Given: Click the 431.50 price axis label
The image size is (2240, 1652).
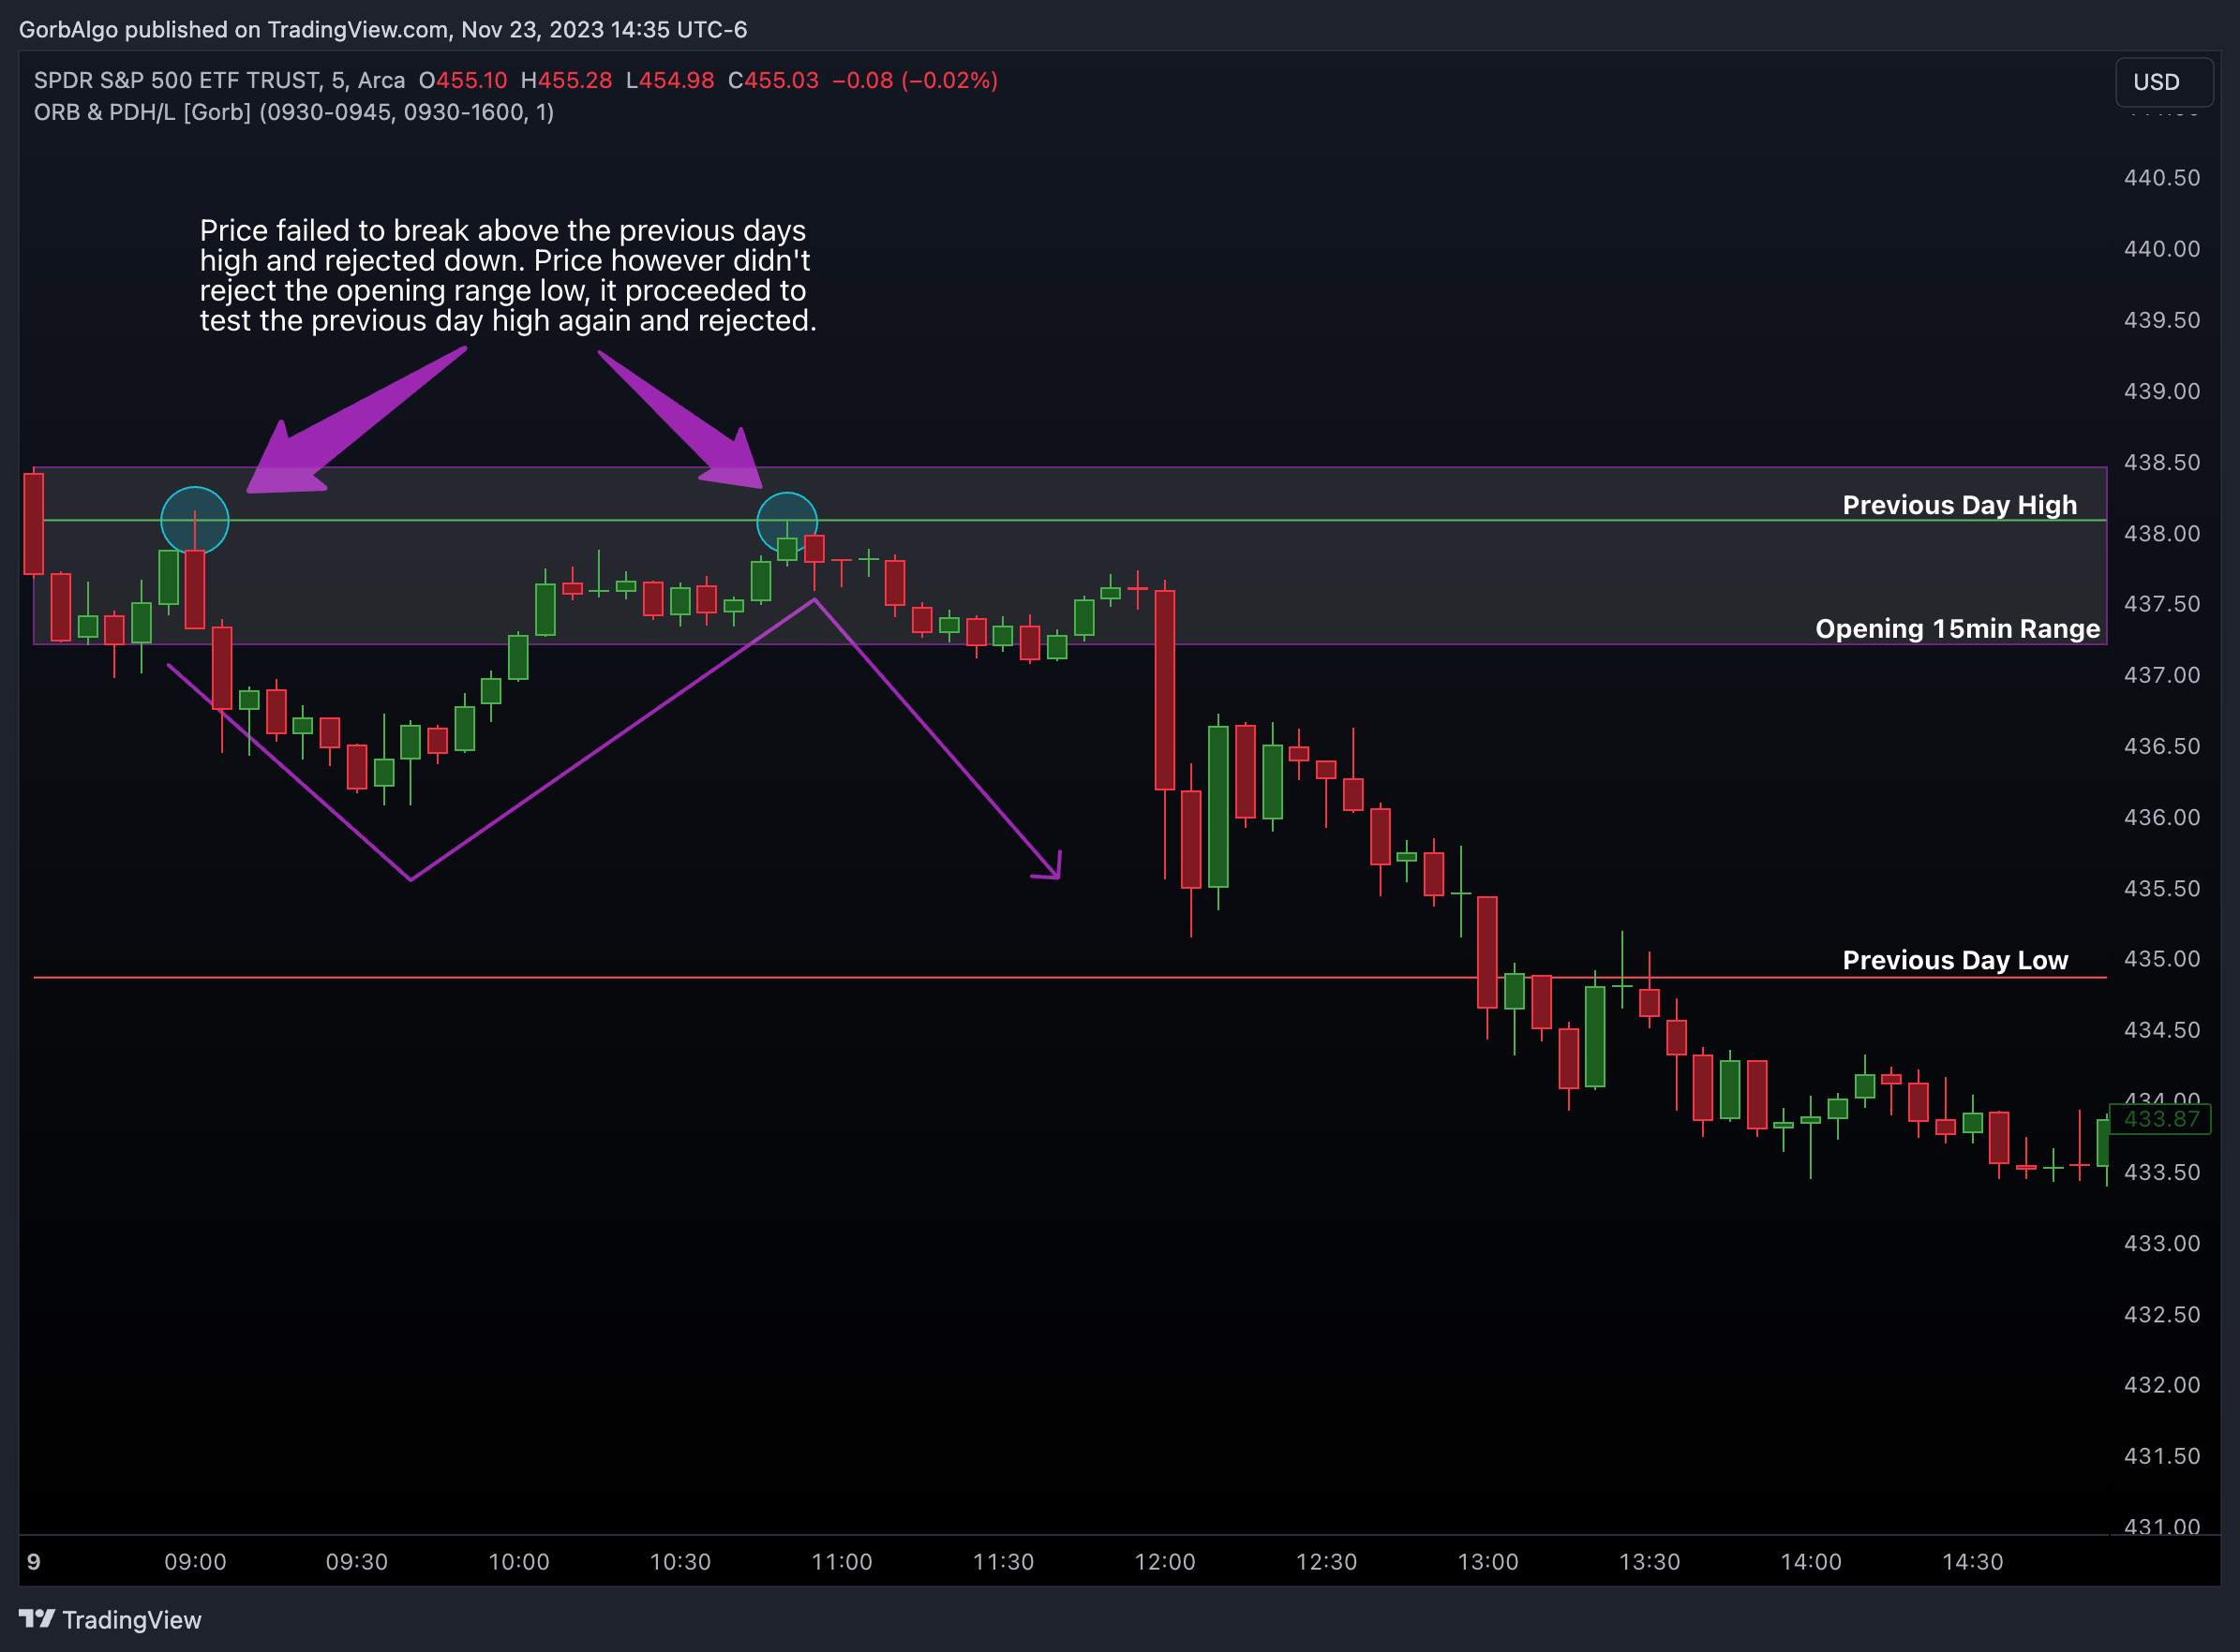Looking at the screenshot, I should pyautogui.click(x=2161, y=1456).
